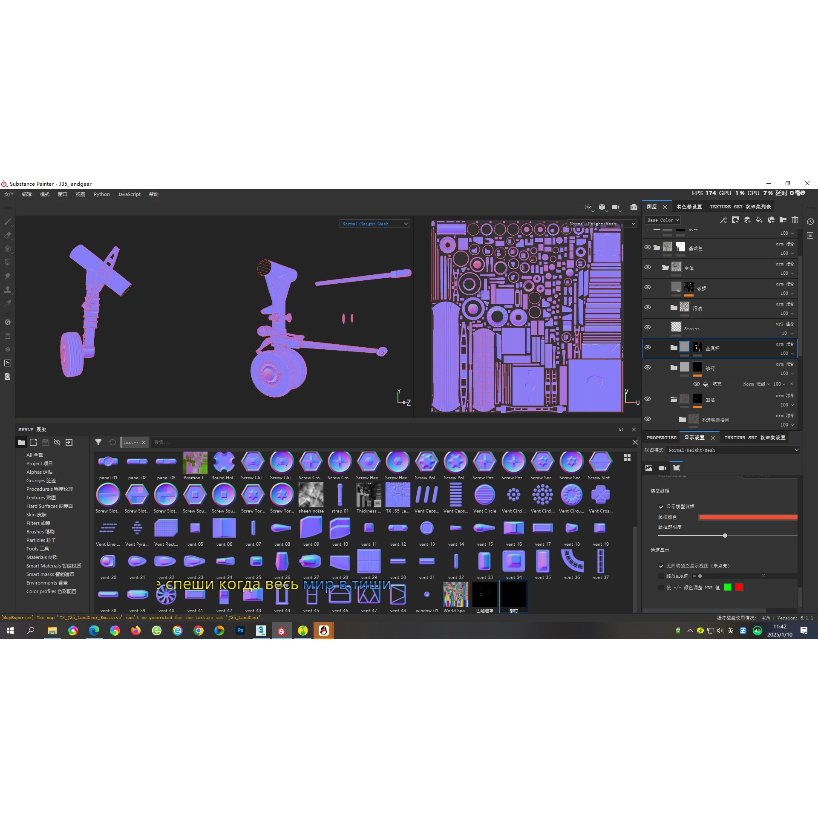Uncheck the 显示模型线框 checkbox

661,507
